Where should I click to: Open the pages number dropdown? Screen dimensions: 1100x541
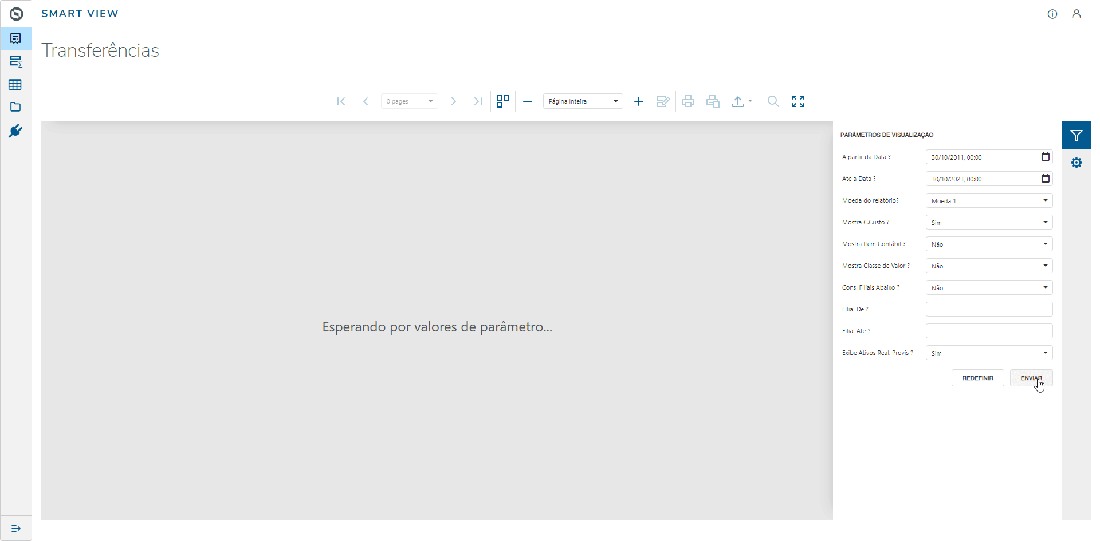tap(410, 101)
